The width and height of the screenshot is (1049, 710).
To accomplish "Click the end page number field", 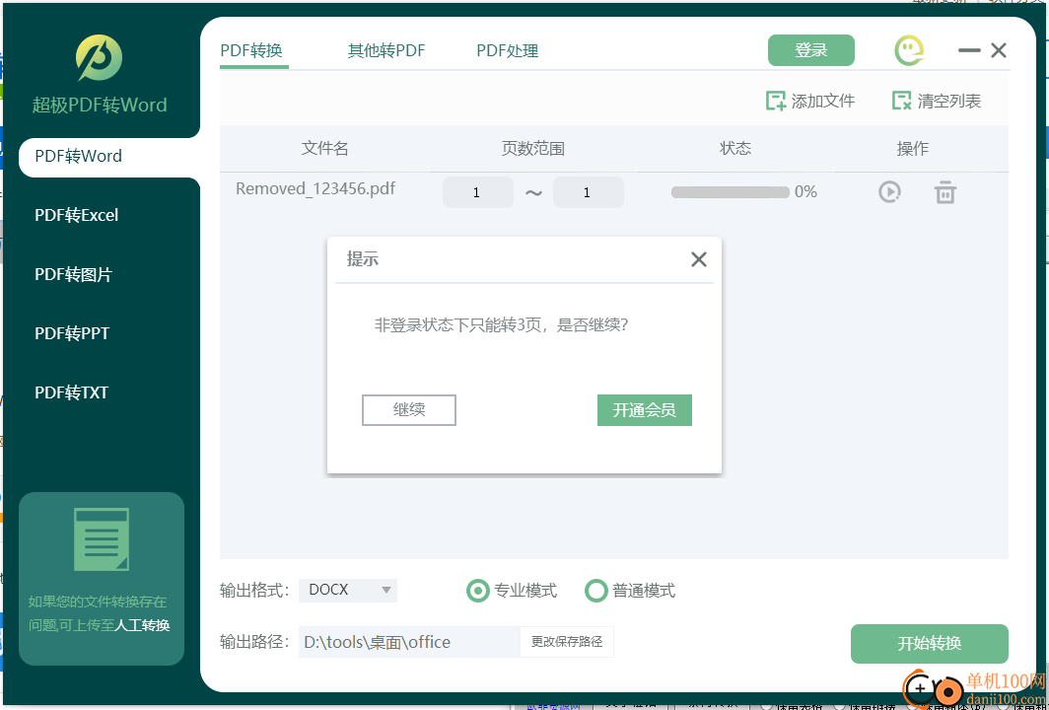I will 588,192.
